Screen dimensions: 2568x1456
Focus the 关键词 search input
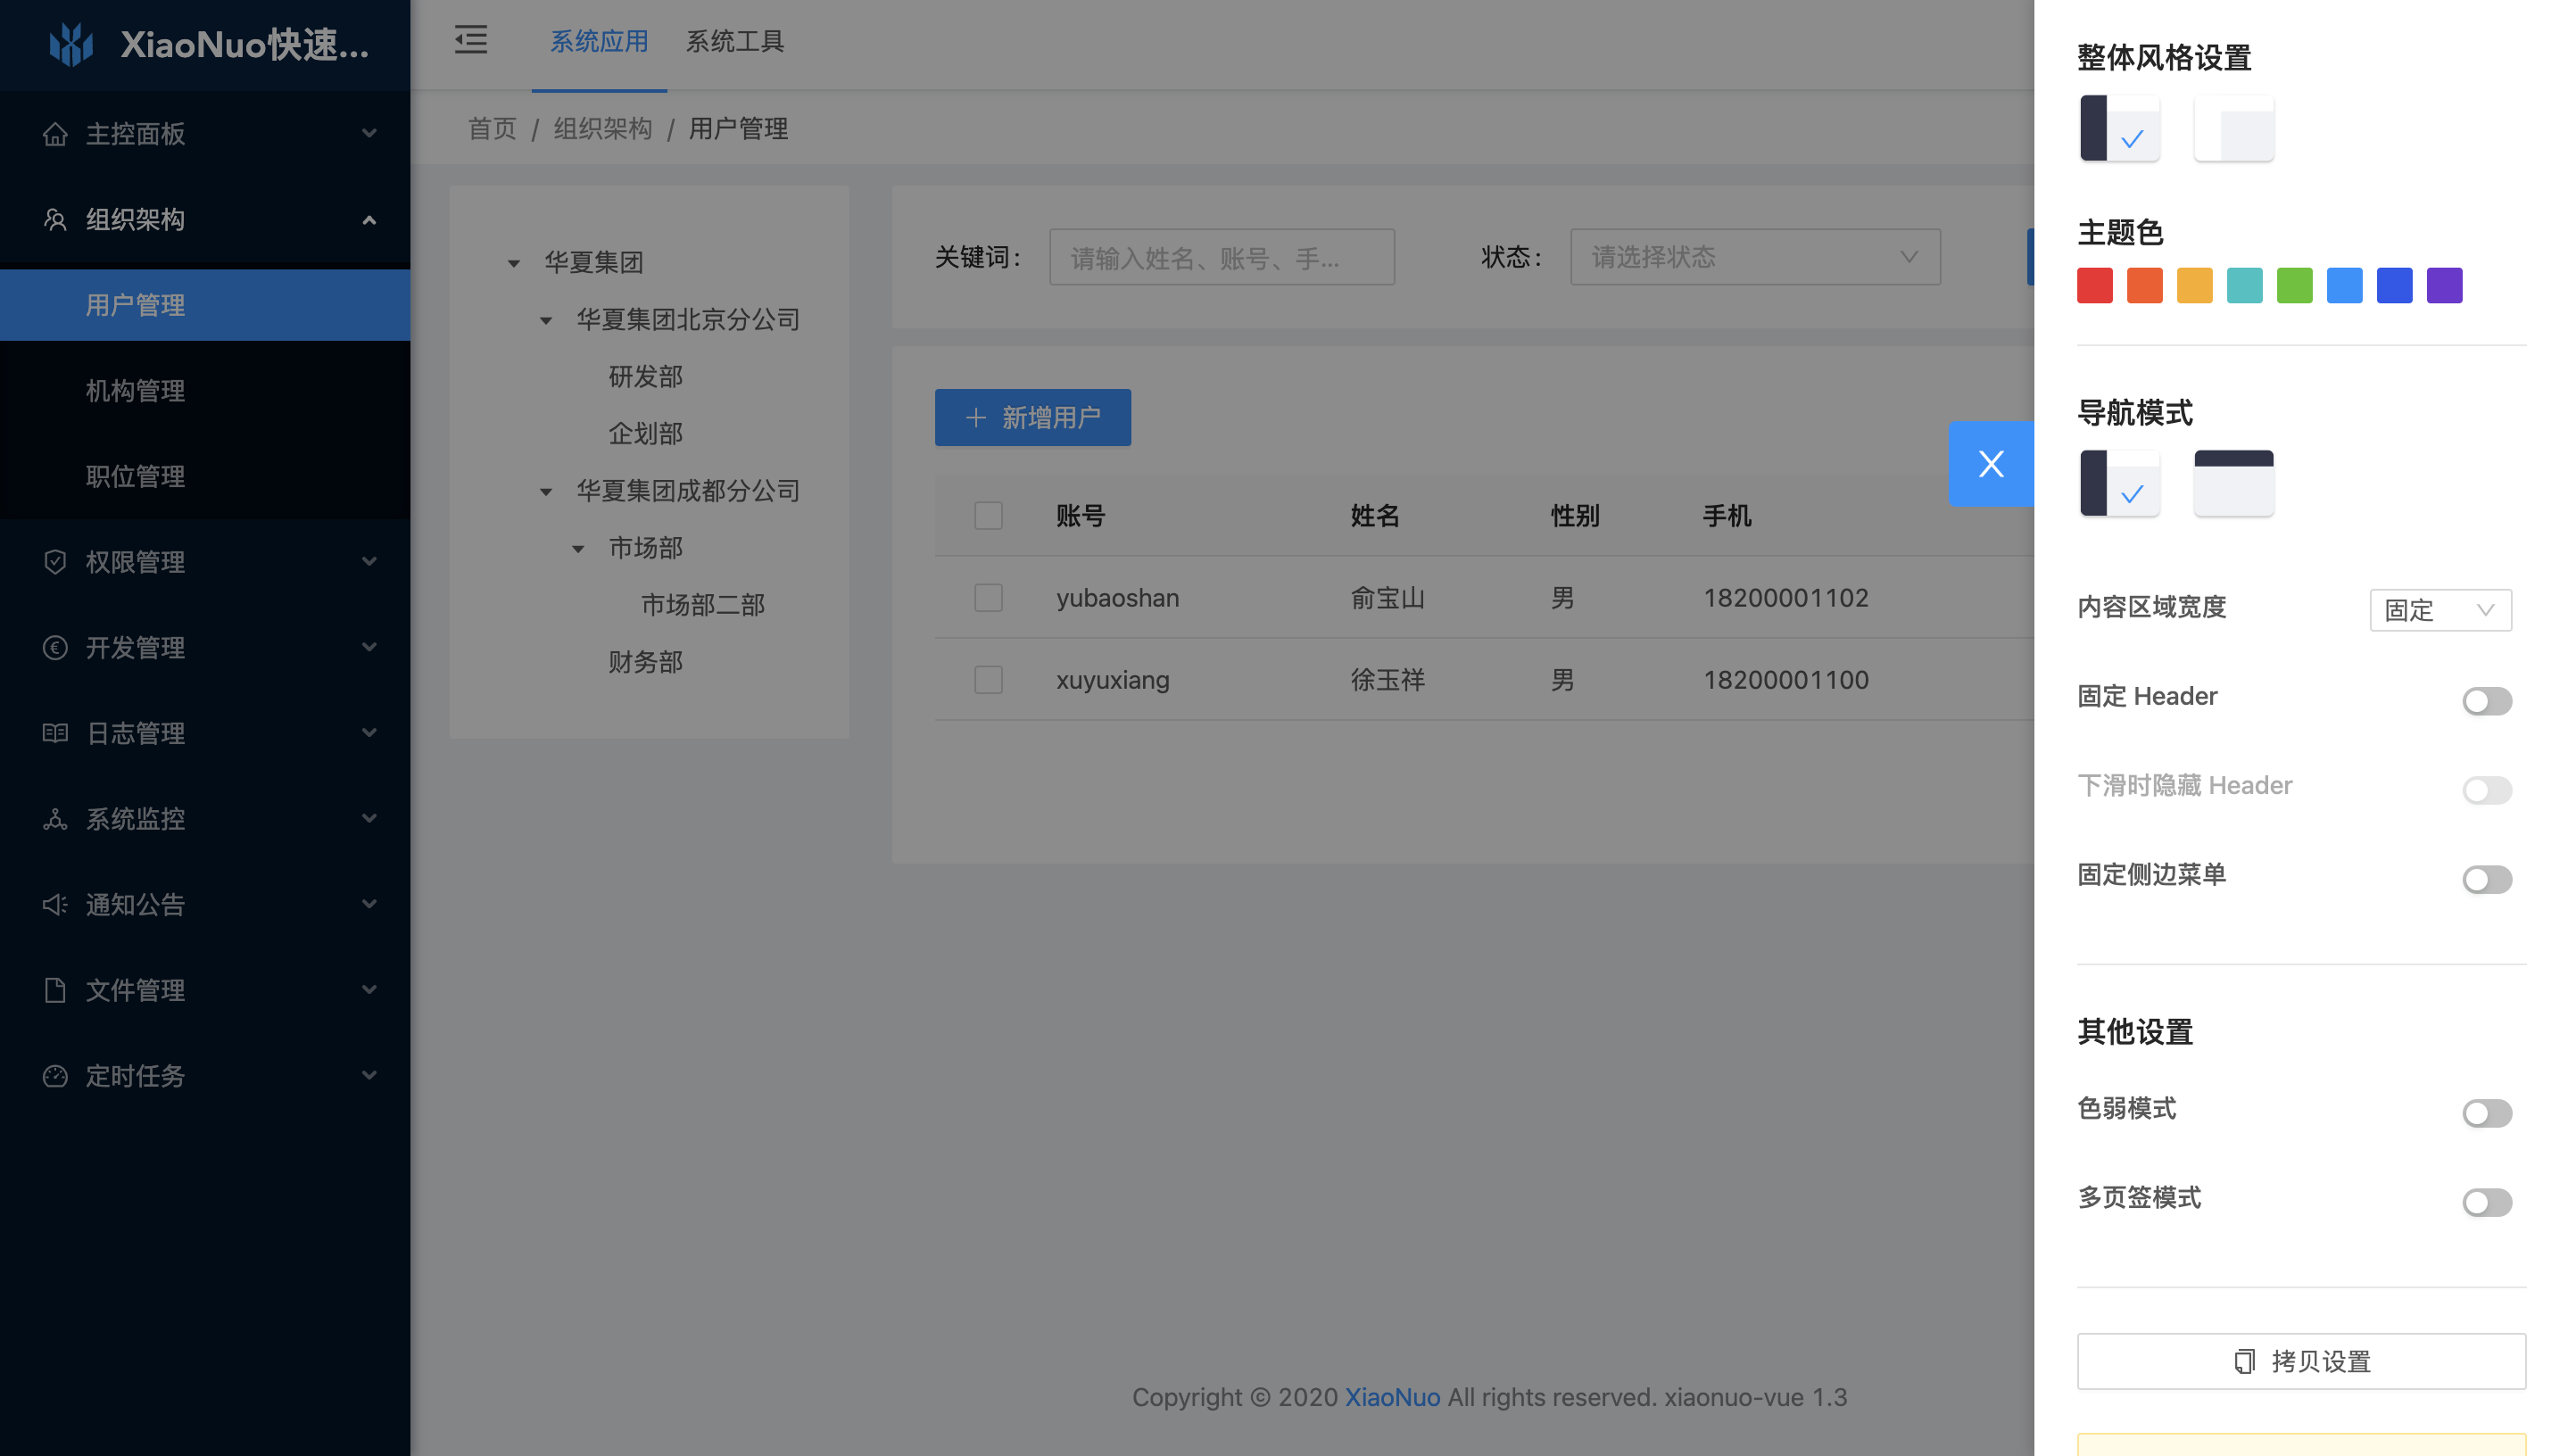tap(1222, 257)
